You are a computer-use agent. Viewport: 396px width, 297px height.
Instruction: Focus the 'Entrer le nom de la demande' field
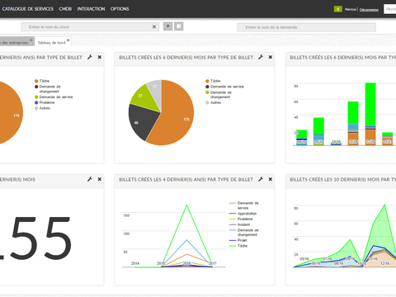(x=307, y=27)
